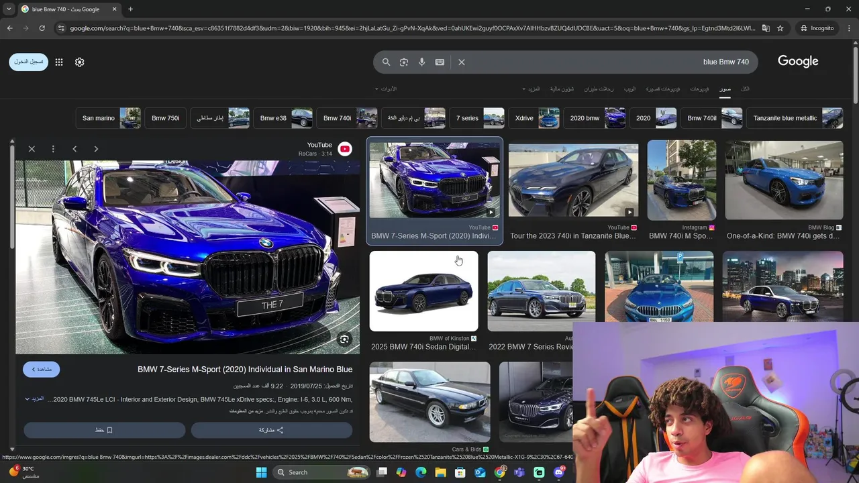Reload the page with the refresh icon
Screen dimensions: 859x483
click(x=42, y=28)
